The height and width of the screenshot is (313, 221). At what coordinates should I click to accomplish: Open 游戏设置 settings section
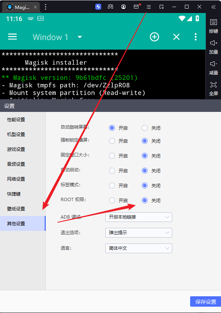[16, 149]
